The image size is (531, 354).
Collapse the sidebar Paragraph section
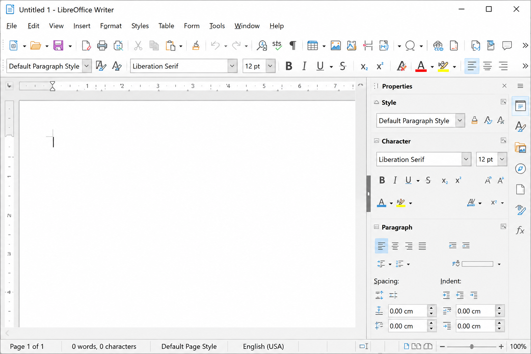click(x=376, y=227)
